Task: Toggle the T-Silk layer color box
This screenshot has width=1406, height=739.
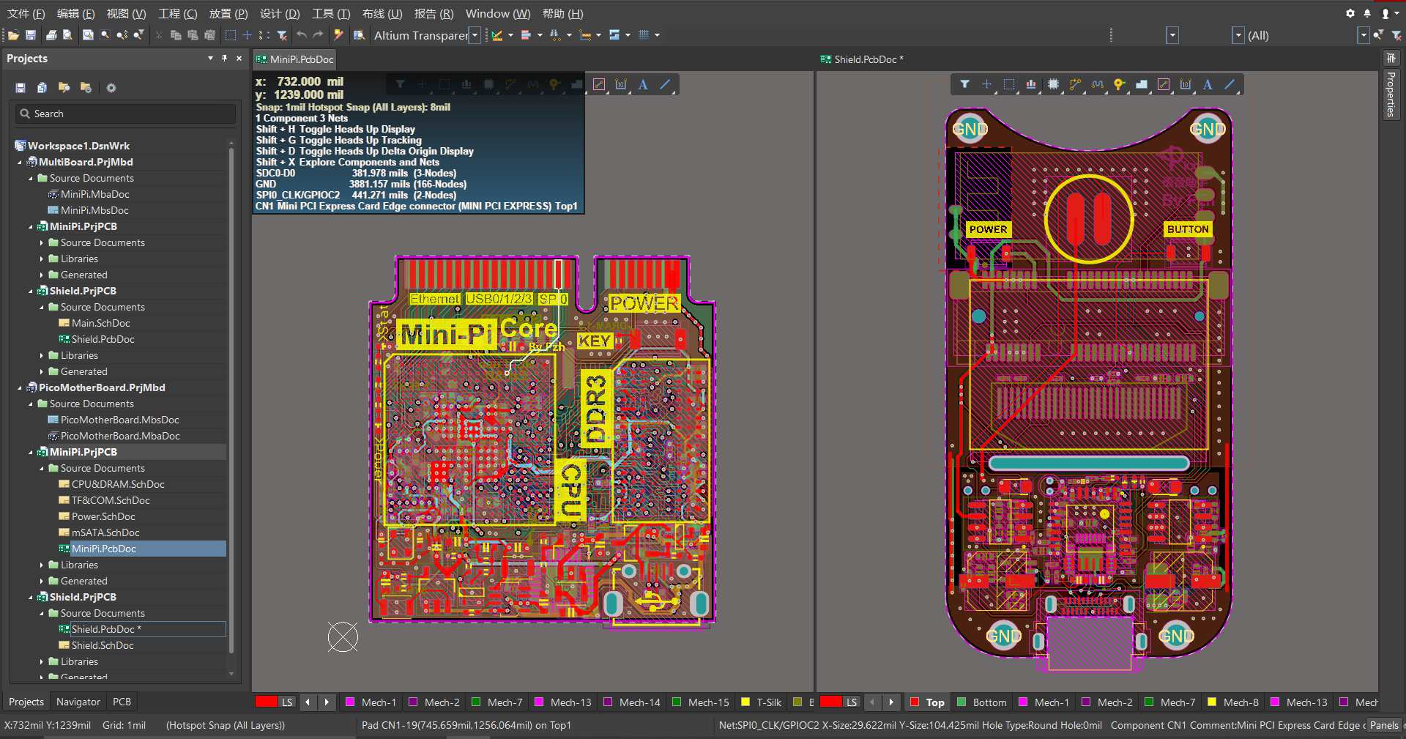Action: tap(745, 702)
